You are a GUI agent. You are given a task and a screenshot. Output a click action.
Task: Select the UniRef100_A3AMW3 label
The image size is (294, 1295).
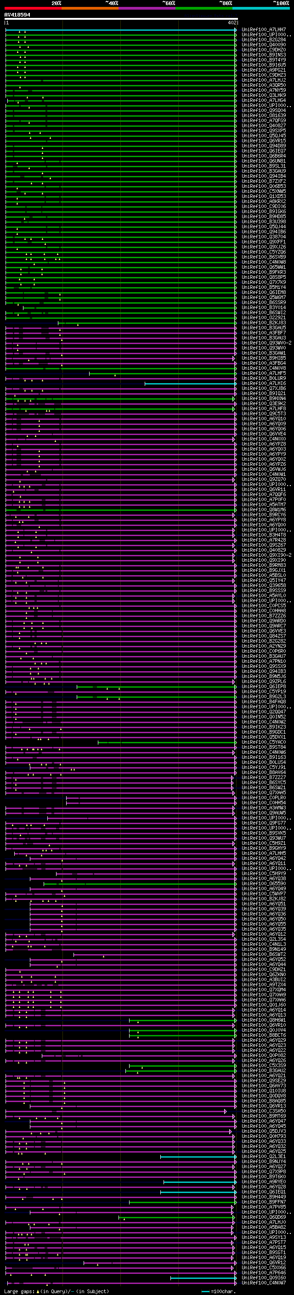coord(263,807)
